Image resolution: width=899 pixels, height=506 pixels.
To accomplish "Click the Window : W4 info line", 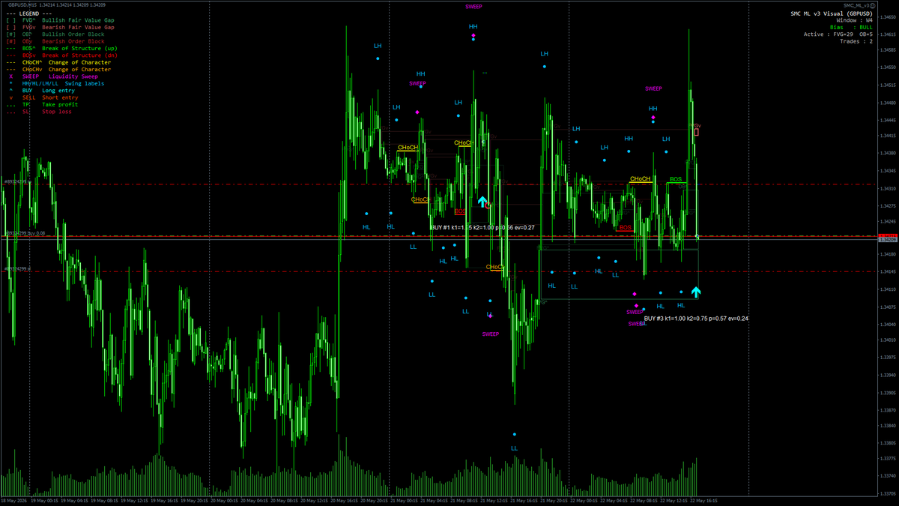I will (x=855, y=20).
